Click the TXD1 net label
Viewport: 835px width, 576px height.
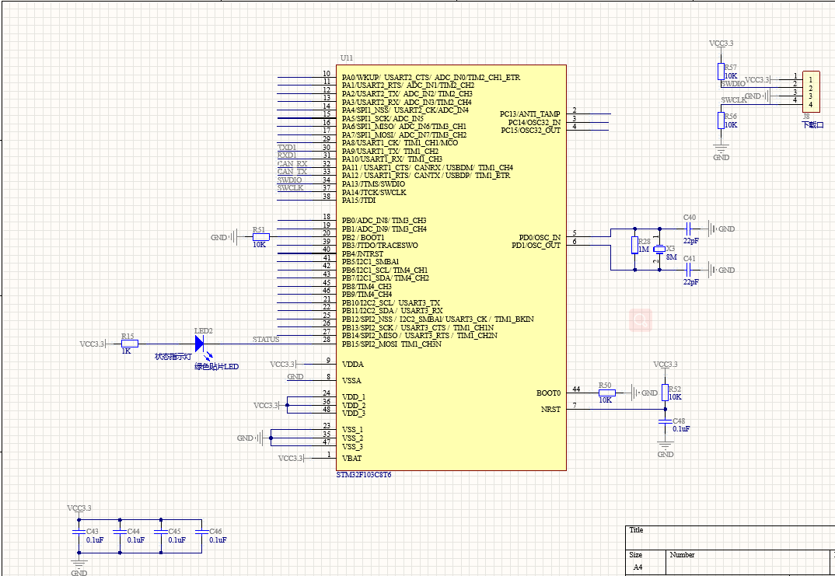tap(287, 147)
